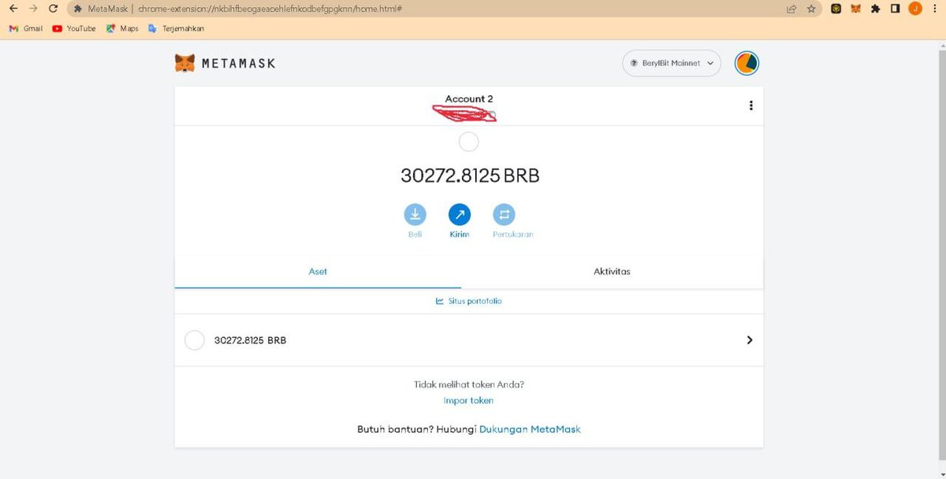Go back with the browser back arrow
This screenshot has height=479, width=946.
click(13, 9)
